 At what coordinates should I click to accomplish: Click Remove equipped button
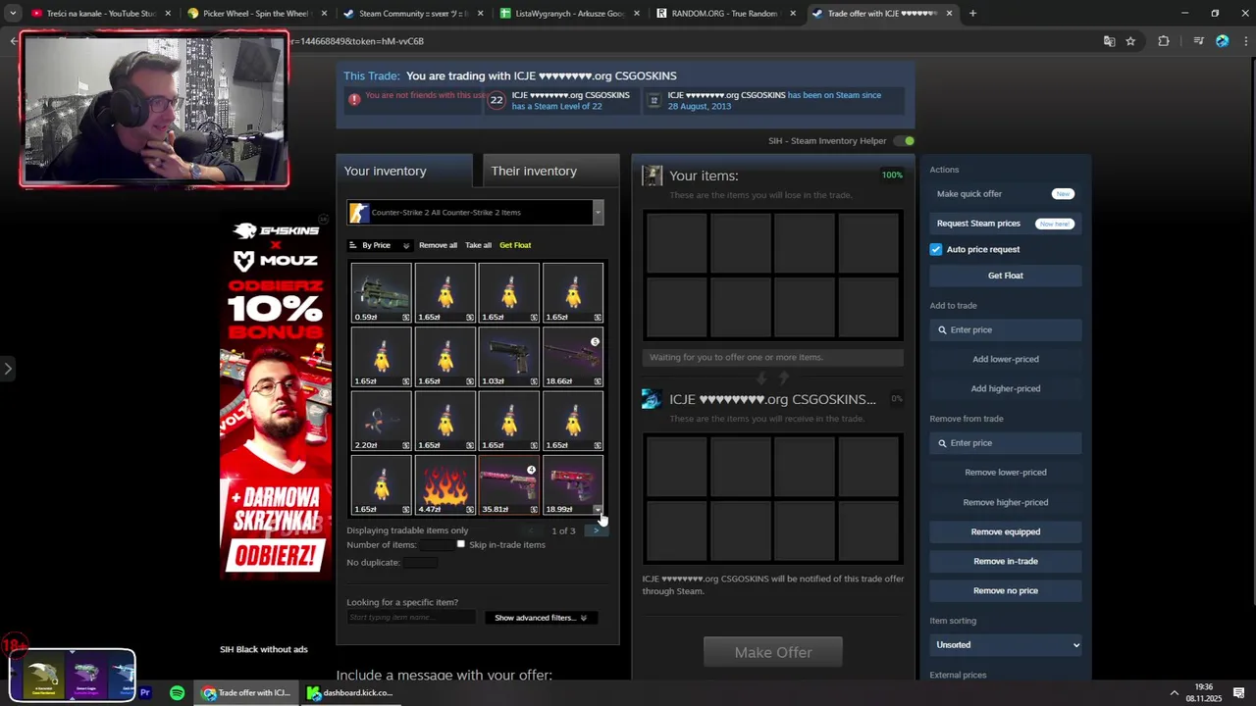point(1006,531)
